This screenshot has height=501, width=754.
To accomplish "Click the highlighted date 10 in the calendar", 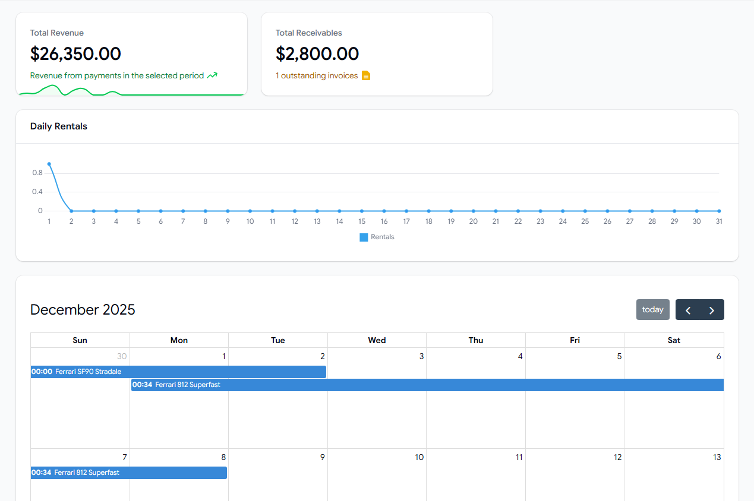I will tap(419, 457).
